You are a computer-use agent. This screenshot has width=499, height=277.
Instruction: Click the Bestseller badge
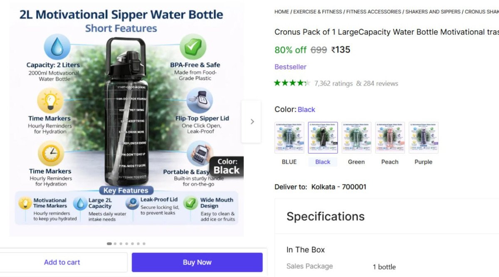pos(290,67)
